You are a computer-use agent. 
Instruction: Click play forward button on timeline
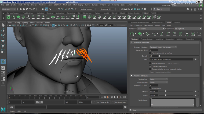(x=115, y=97)
